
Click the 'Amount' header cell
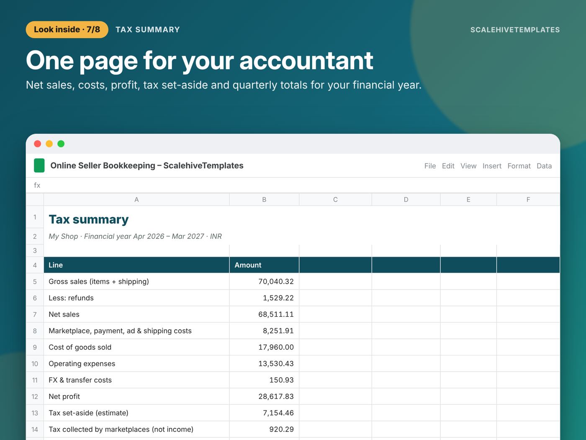[264, 265]
